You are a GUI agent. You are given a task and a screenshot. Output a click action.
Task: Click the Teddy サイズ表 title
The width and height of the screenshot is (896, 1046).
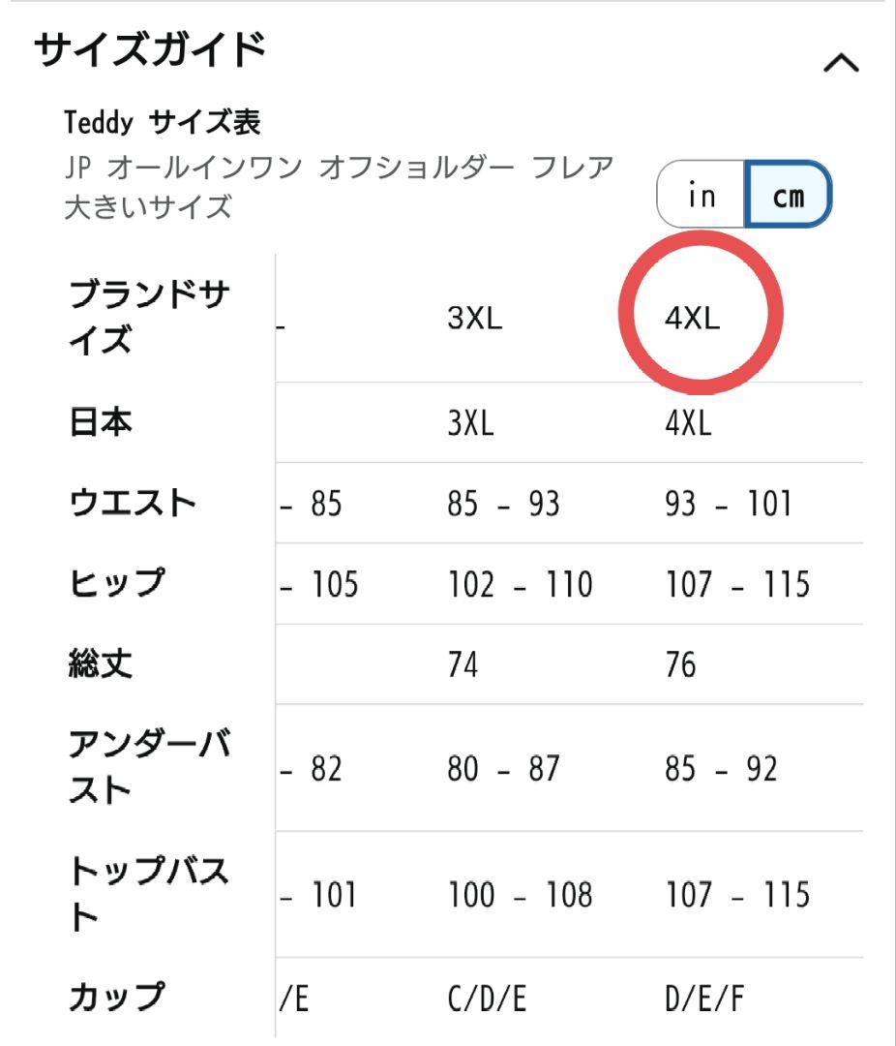pos(162,122)
